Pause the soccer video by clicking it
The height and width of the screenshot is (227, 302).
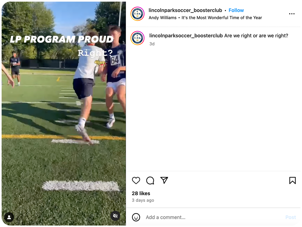click(x=64, y=113)
